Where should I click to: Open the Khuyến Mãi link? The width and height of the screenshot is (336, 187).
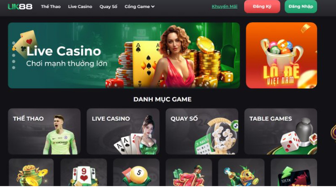224,6
